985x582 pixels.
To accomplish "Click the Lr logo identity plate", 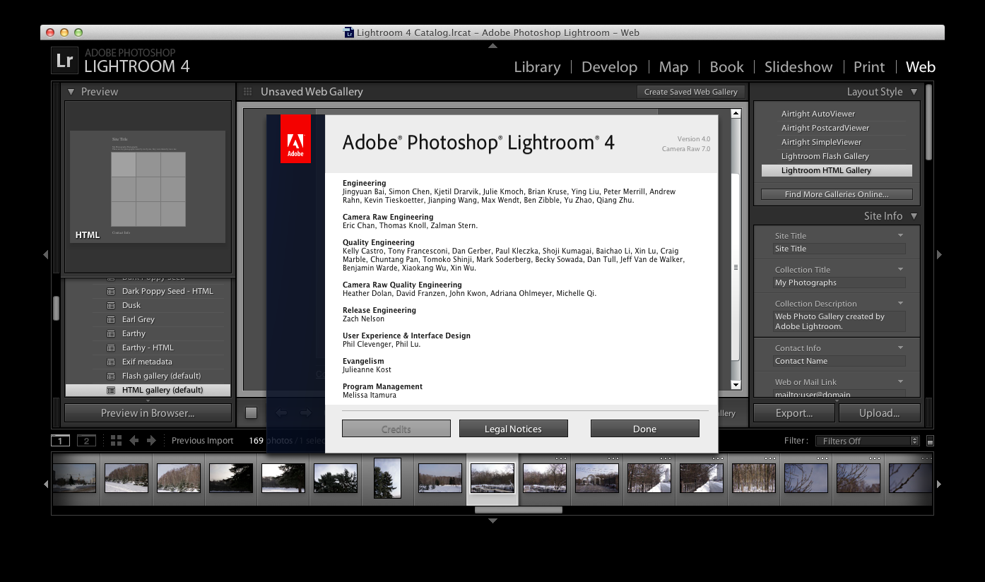I will tap(64, 61).
